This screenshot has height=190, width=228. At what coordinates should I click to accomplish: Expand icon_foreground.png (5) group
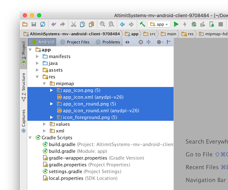[52, 117]
